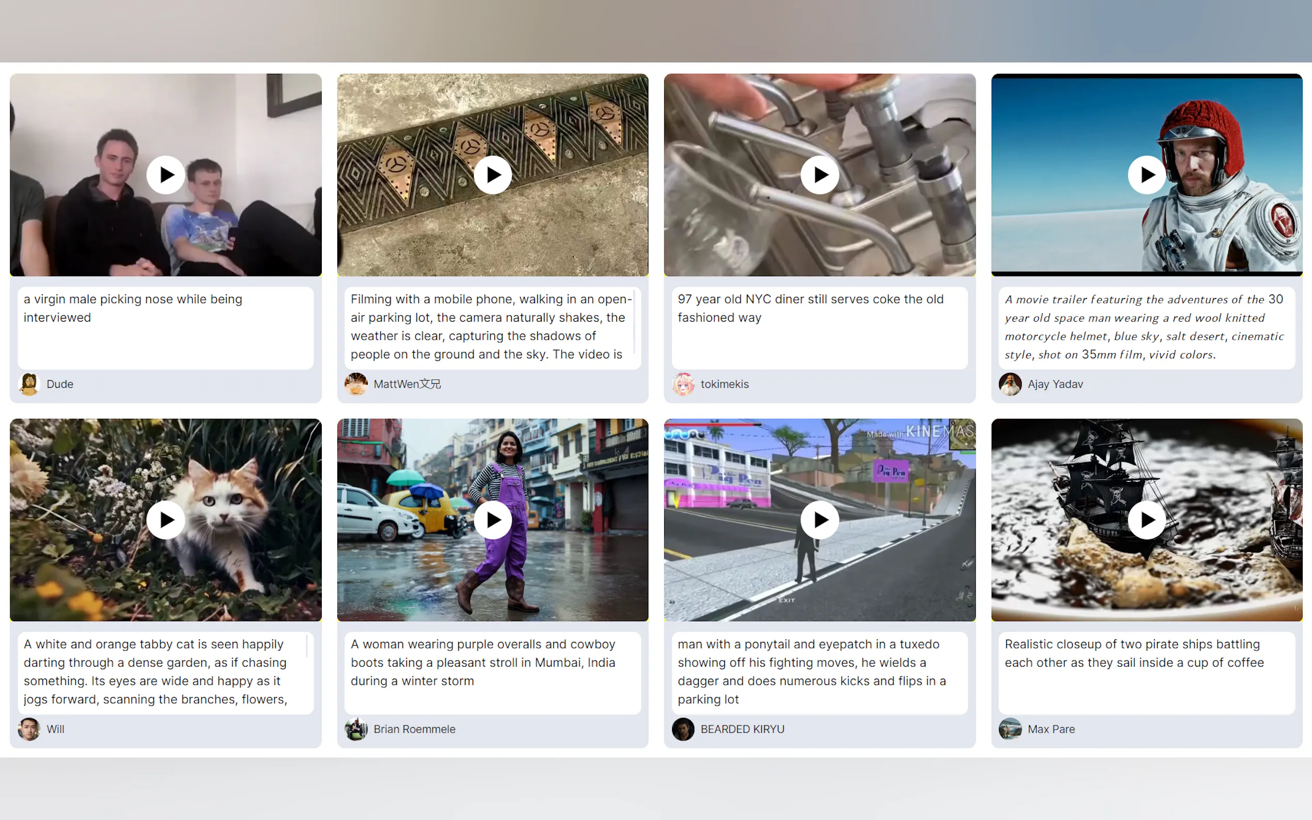Play the nose-picking interview video
Viewport: 1312px width, 820px height.
[165, 175]
